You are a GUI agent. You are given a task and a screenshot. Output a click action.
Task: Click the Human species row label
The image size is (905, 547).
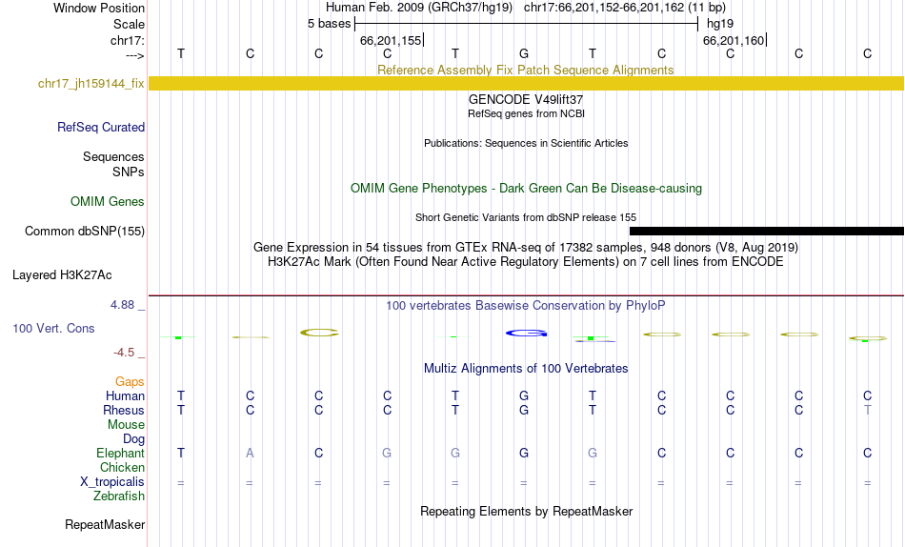click(125, 396)
